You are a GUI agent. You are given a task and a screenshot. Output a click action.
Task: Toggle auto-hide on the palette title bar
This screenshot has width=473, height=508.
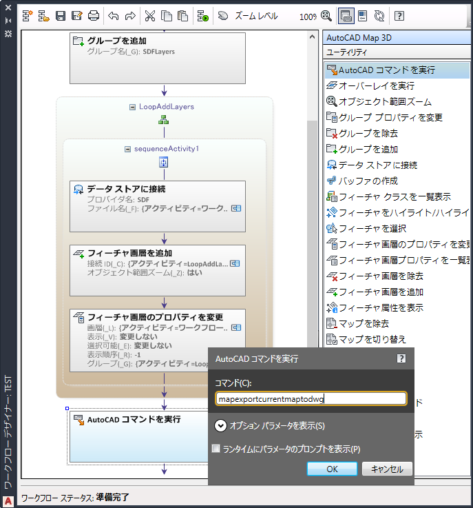pos(8,21)
